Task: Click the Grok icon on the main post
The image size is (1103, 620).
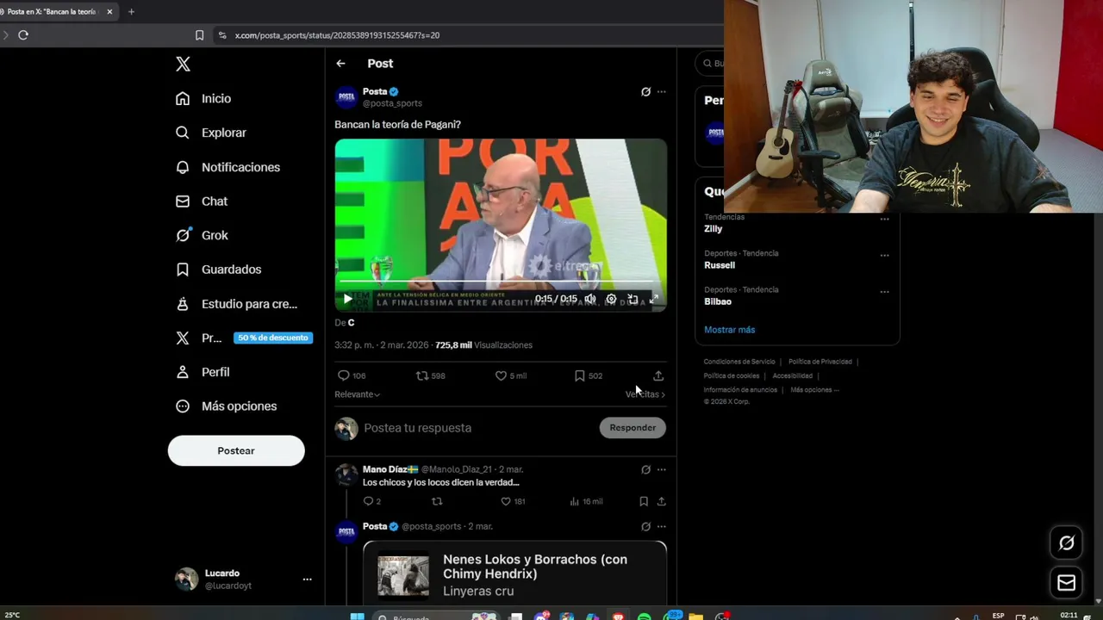Action: 645,91
